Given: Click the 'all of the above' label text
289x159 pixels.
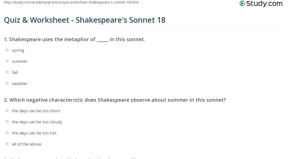Looking at the screenshot, I should (26, 144).
